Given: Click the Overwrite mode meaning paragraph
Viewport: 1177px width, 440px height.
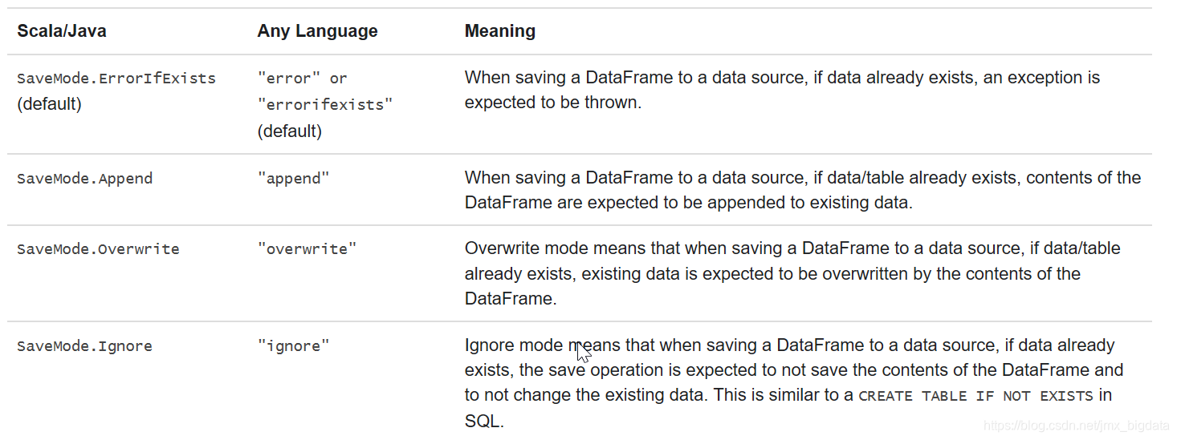Looking at the screenshot, I should point(792,273).
